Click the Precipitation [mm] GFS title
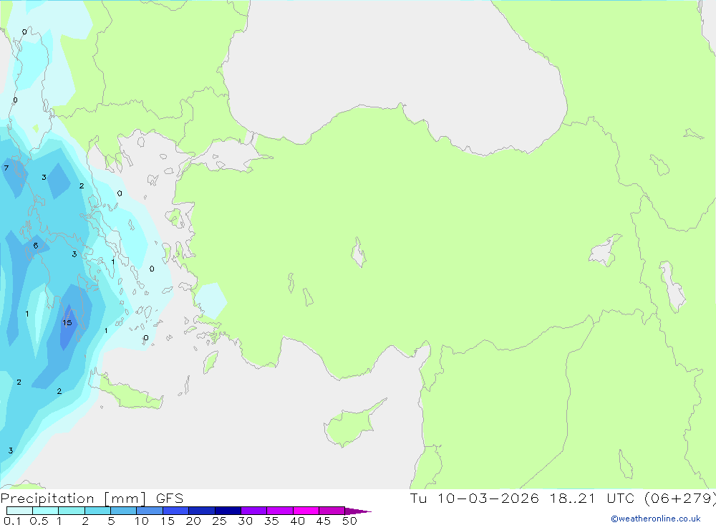Viewport: 716px width, 525px height. coord(92,498)
